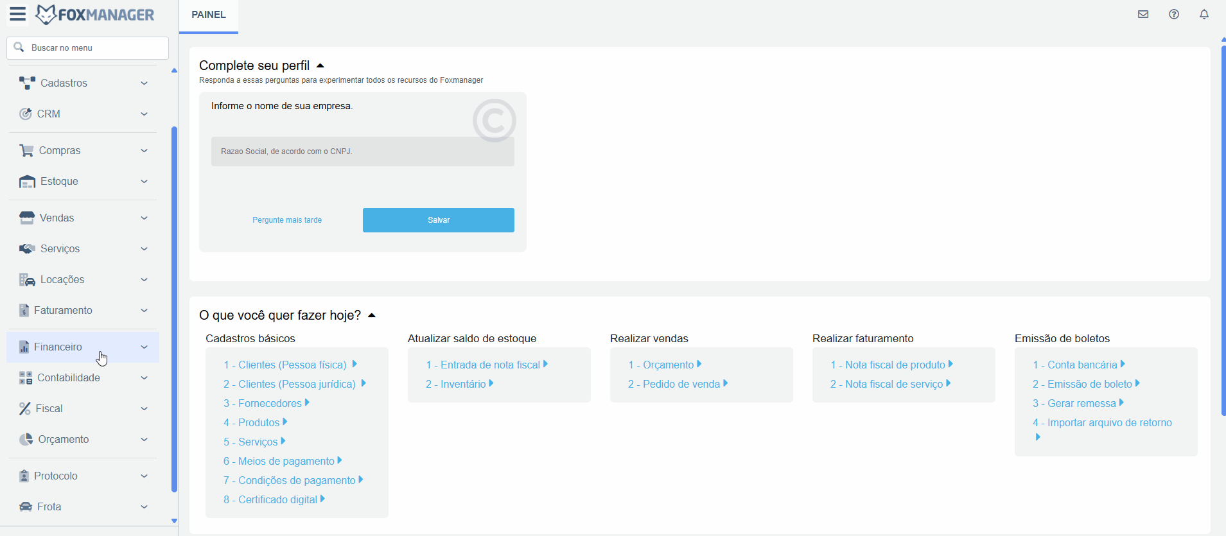
Task: Click the Fiscal percent icon
Action: pos(25,408)
